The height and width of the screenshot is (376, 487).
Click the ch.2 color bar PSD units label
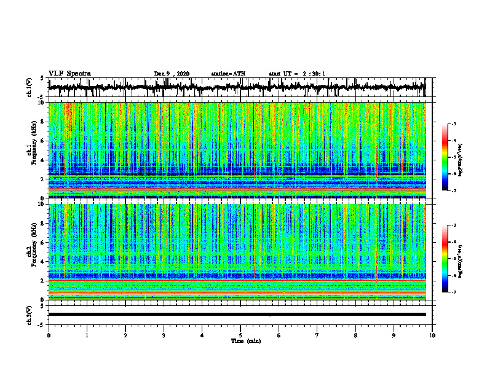point(461,262)
